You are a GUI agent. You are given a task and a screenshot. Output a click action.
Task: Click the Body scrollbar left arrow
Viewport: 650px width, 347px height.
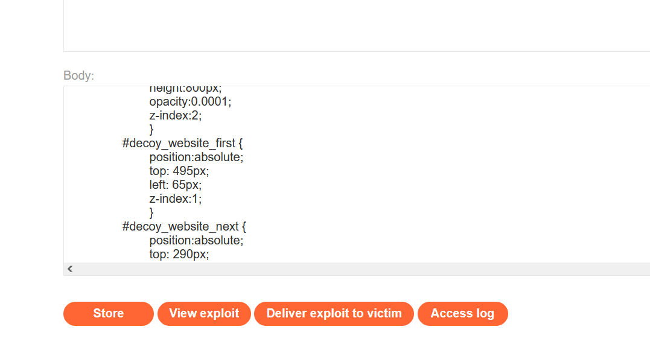click(70, 269)
